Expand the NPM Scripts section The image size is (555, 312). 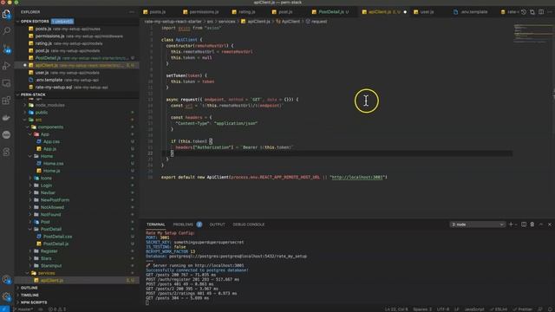coord(33,302)
